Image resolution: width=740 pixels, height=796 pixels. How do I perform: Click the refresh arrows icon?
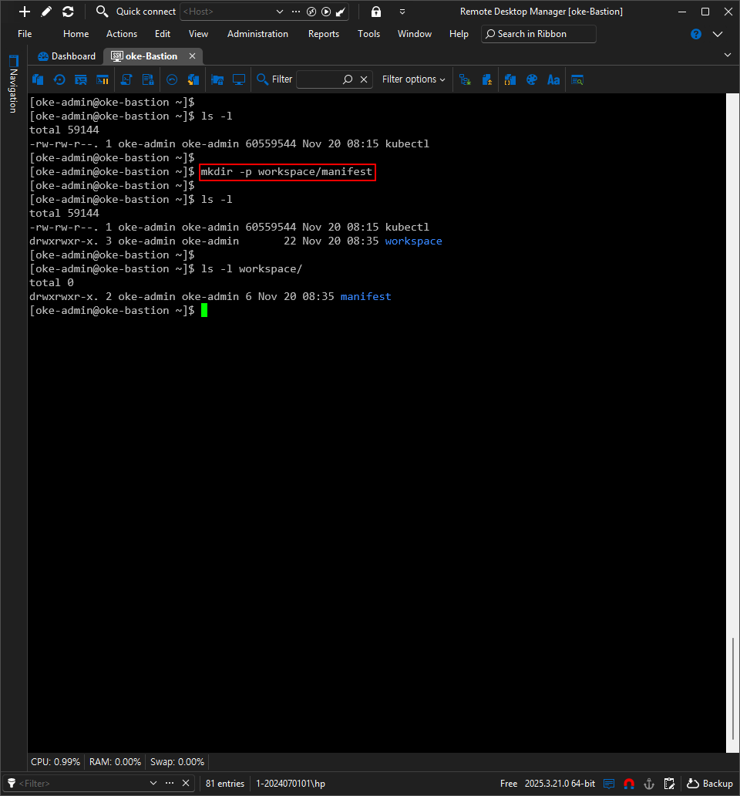point(68,12)
